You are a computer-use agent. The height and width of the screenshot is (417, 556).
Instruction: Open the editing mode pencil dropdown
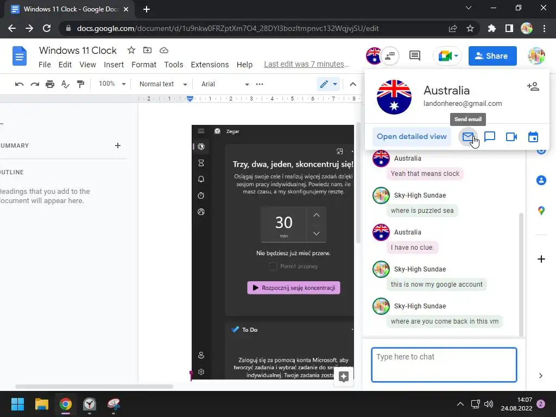pos(328,84)
